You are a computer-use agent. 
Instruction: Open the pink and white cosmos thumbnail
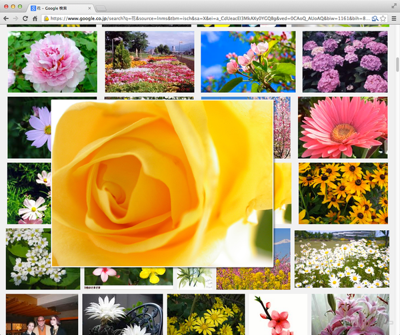tap(29, 194)
